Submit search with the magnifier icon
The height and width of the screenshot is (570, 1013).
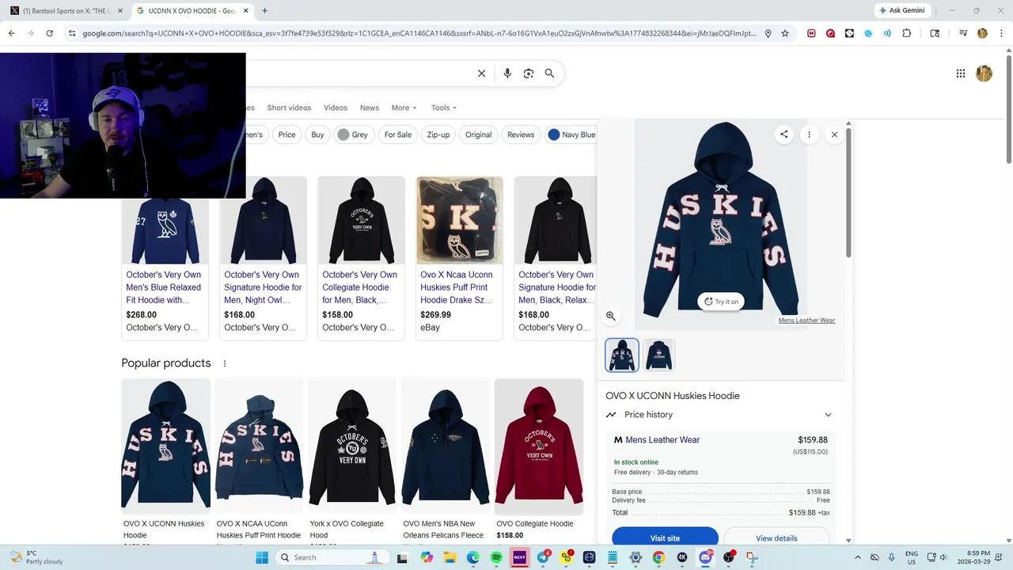[549, 74]
